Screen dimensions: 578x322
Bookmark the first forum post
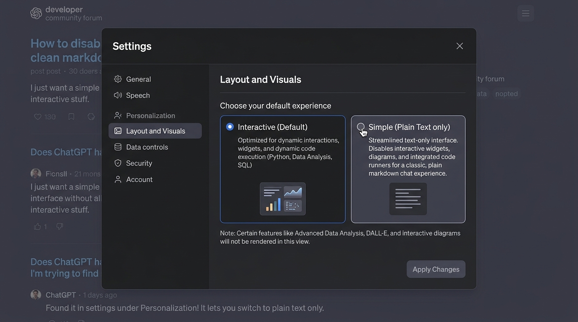[71, 117]
